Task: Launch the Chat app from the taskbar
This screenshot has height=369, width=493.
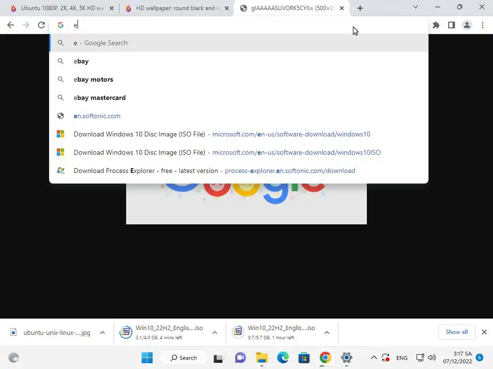Action: tap(241, 357)
